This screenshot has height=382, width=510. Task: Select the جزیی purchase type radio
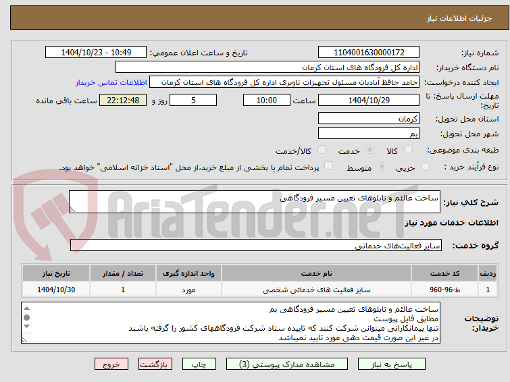(425, 167)
